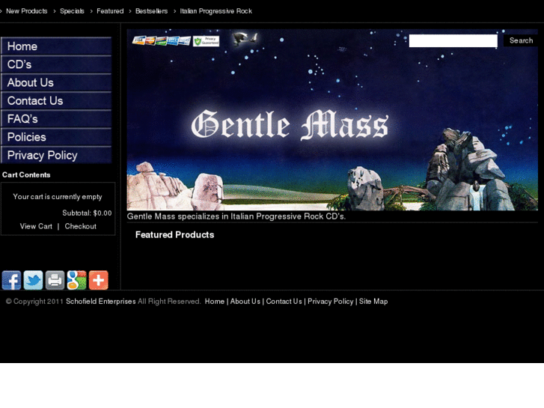
Task: Click the printer icon to print the page
Action: 55,280
